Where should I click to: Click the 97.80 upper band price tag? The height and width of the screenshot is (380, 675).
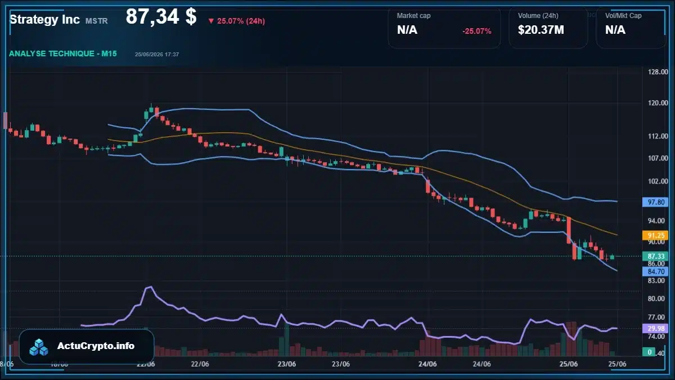click(x=656, y=202)
